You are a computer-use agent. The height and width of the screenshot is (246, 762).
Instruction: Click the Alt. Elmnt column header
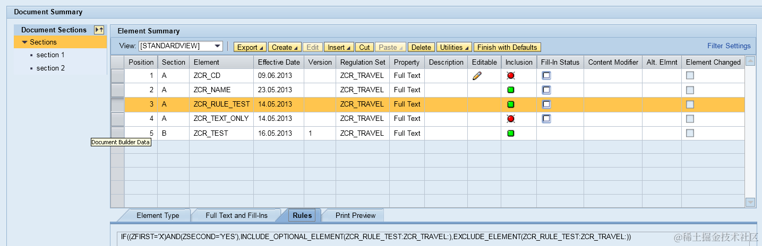click(662, 62)
